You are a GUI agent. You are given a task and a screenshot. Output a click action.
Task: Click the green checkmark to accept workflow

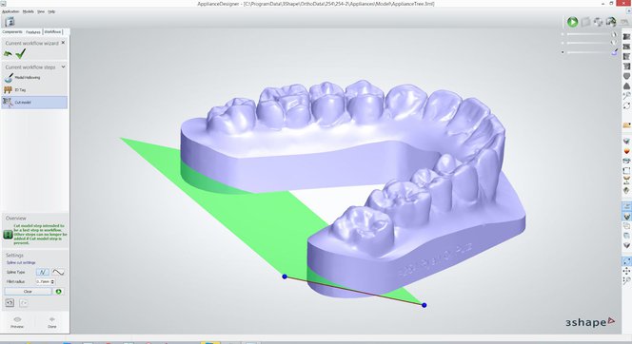(x=21, y=53)
